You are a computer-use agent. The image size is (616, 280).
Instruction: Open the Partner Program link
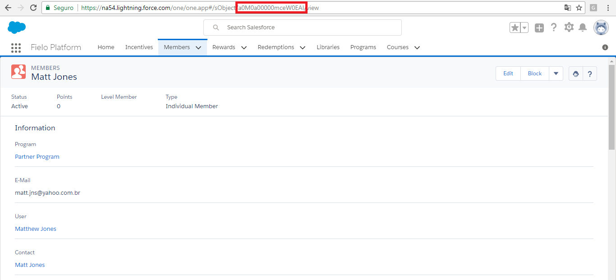[x=37, y=157]
